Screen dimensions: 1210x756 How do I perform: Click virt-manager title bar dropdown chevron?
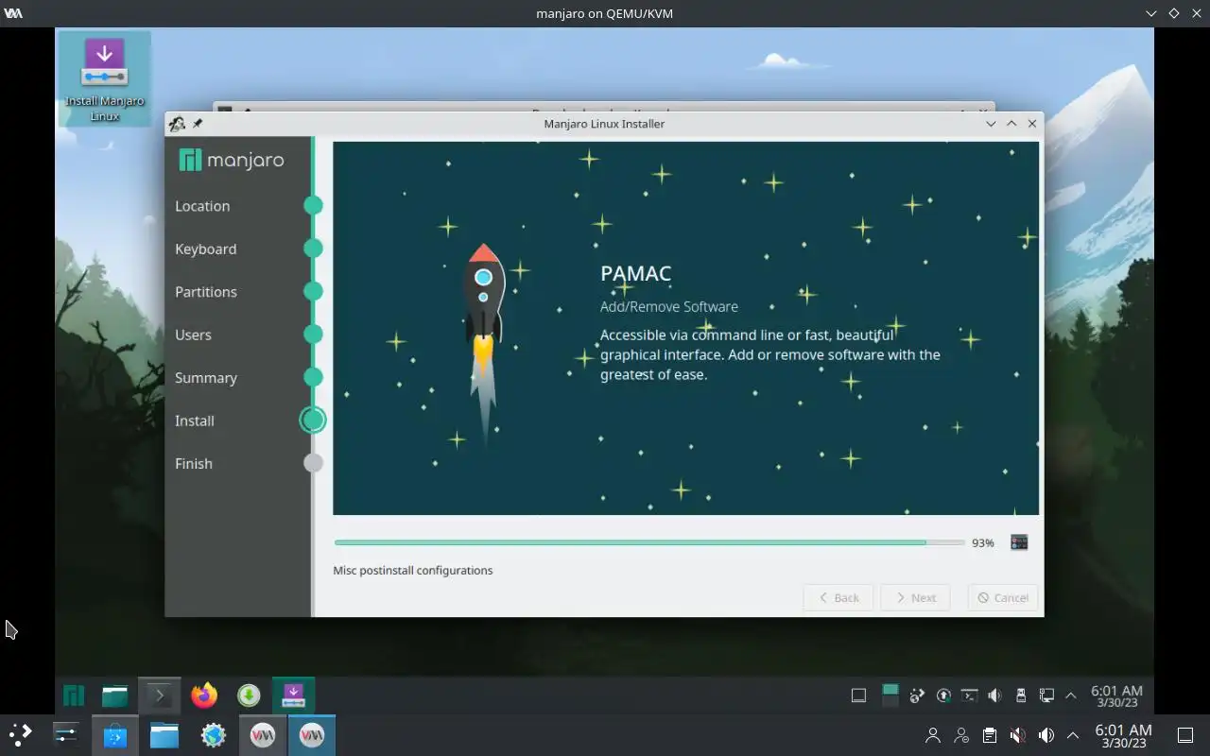[1150, 13]
